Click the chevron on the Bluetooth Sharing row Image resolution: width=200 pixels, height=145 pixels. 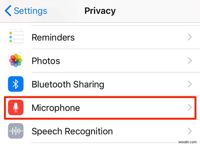tap(190, 84)
